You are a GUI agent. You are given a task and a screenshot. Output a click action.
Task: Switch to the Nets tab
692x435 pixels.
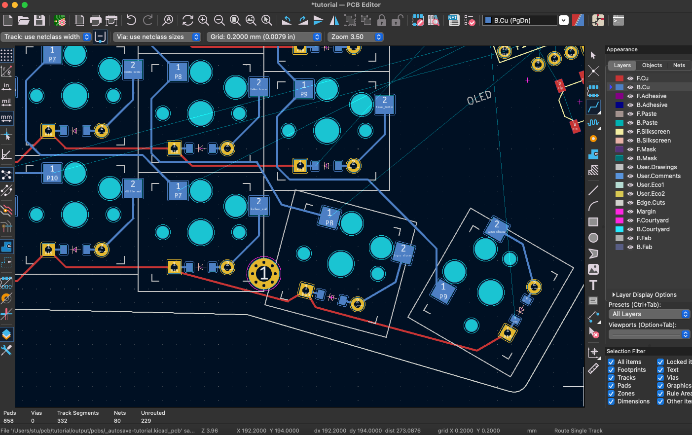coord(679,65)
